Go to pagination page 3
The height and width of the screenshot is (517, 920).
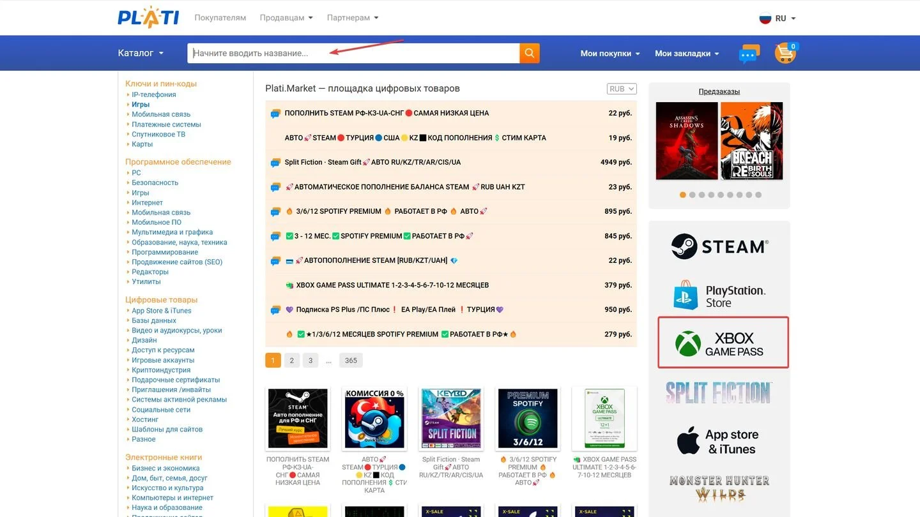tap(310, 361)
